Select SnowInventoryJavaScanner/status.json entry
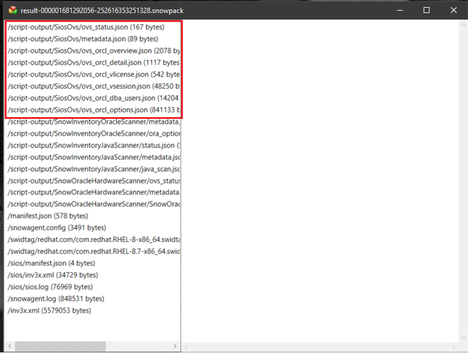 [x=94, y=145]
